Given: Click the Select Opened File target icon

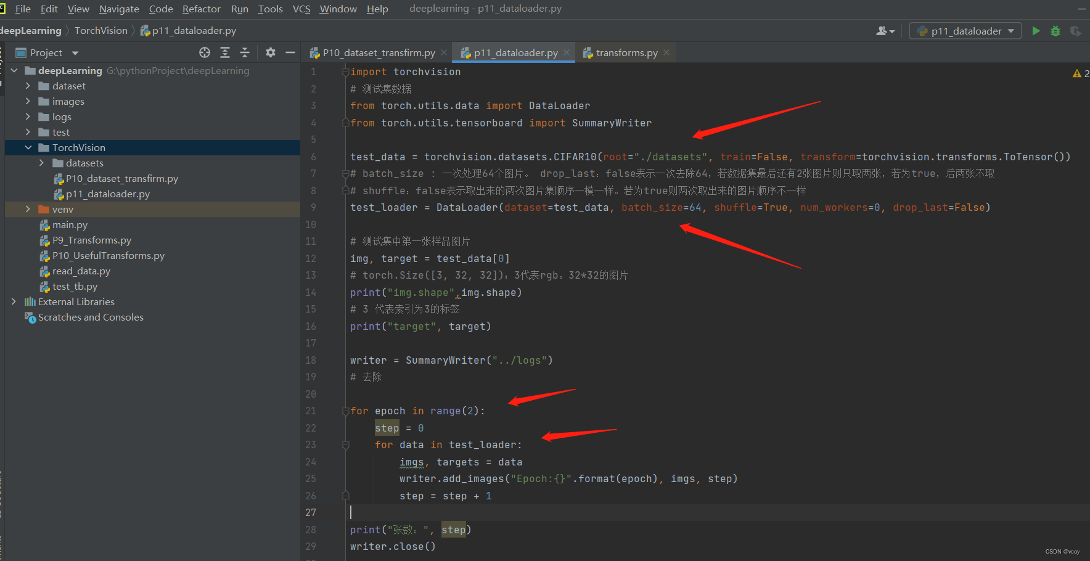Looking at the screenshot, I should pos(205,52).
